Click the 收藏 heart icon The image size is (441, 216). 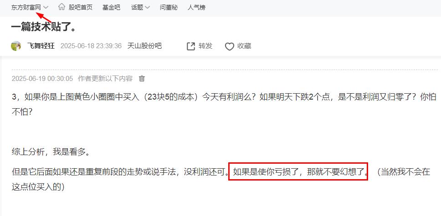(x=229, y=47)
